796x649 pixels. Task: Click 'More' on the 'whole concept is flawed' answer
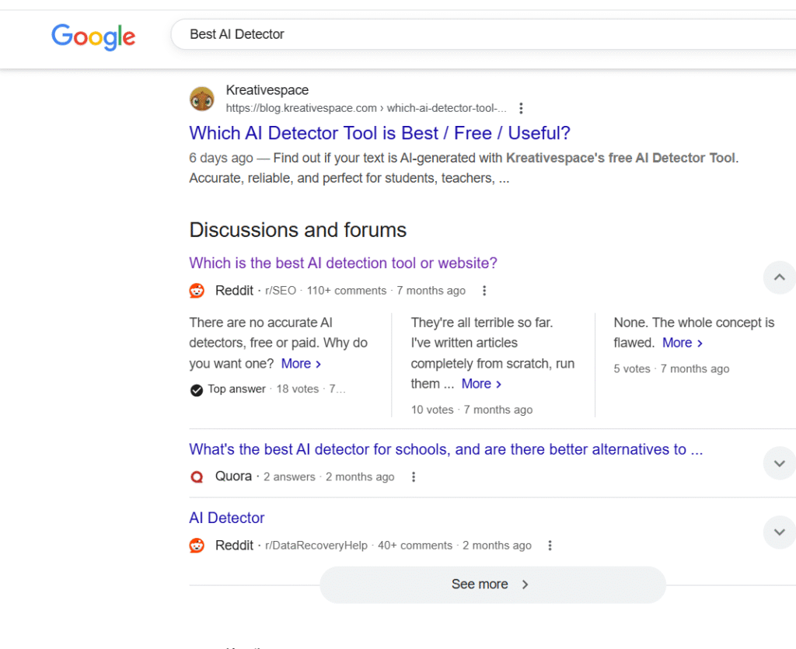coord(676,343)
